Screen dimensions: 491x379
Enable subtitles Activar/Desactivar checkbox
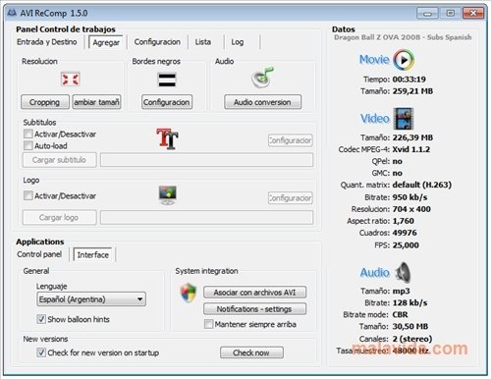point(28,134)
